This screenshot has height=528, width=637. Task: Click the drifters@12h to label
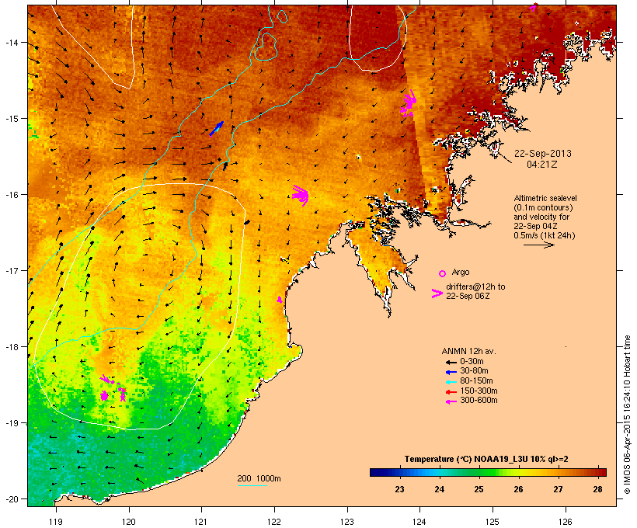pyautogui.click(x=475, y=287)
